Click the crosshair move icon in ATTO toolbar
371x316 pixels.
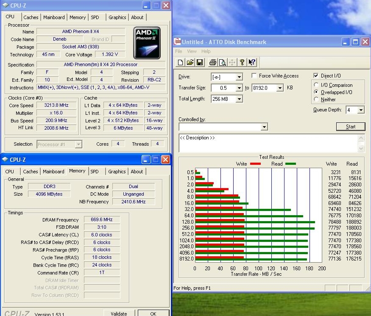(x=232, y=62)
